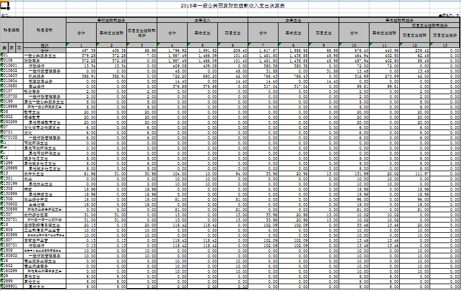Select the 栏次 label cell
Screen dimensions: 461x291
coord(45,45)
